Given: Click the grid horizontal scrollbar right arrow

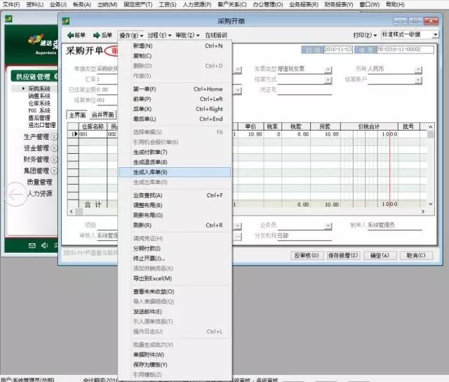Looking at the screenshot, I should click(423, 211).
